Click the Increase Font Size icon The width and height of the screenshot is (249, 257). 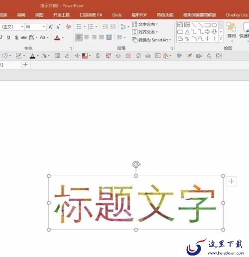[x=51, y=27]
